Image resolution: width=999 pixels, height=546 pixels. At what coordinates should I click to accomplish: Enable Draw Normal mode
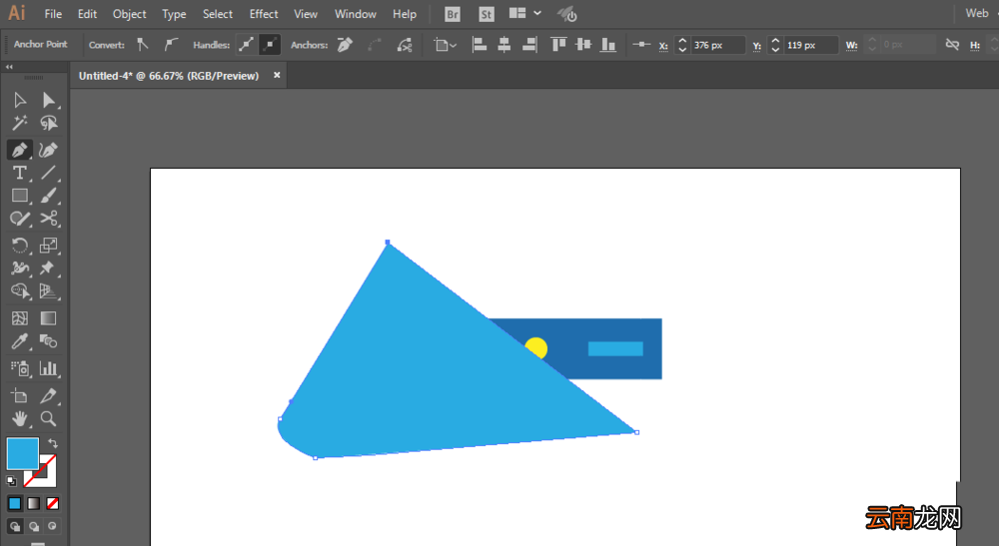[x=15, y=526]
